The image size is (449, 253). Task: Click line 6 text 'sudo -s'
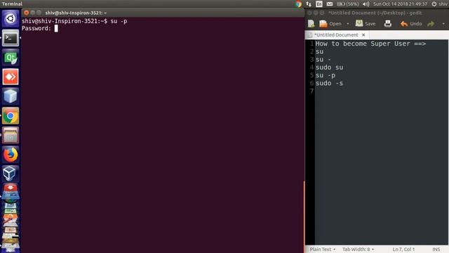tap(329, 83)
